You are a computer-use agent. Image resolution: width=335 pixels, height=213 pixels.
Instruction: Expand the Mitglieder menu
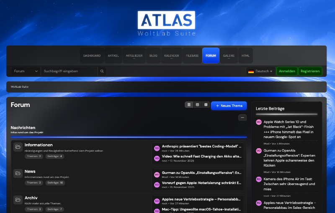click(134, 56)
